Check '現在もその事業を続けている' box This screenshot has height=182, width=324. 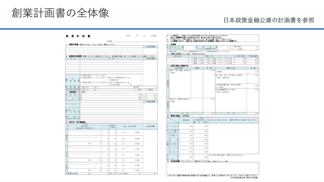(82, 78)
